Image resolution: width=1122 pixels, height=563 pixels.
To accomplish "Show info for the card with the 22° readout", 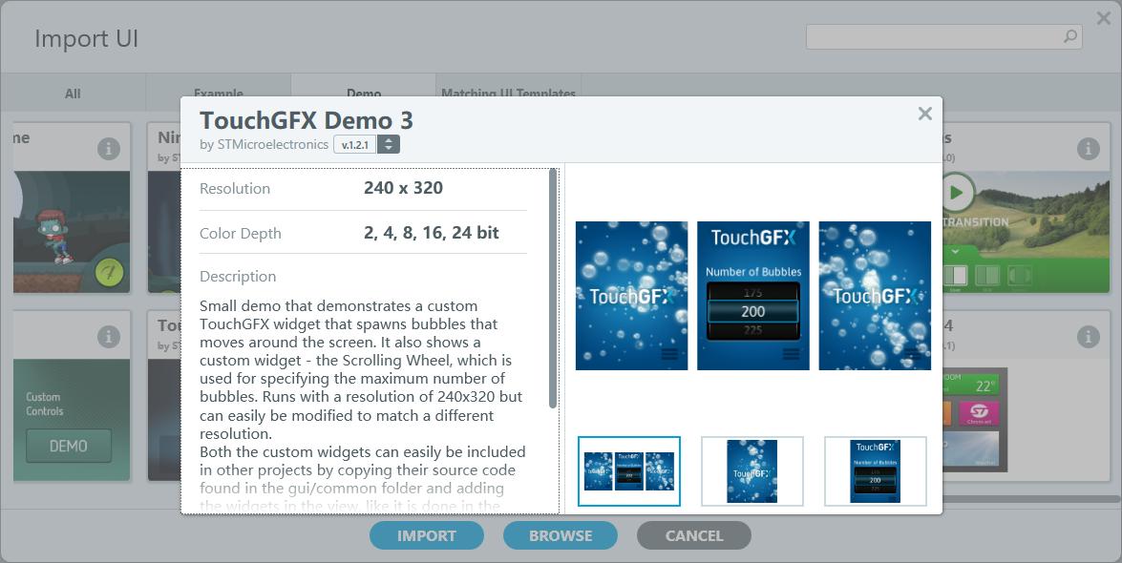I will coord(1089,337).
